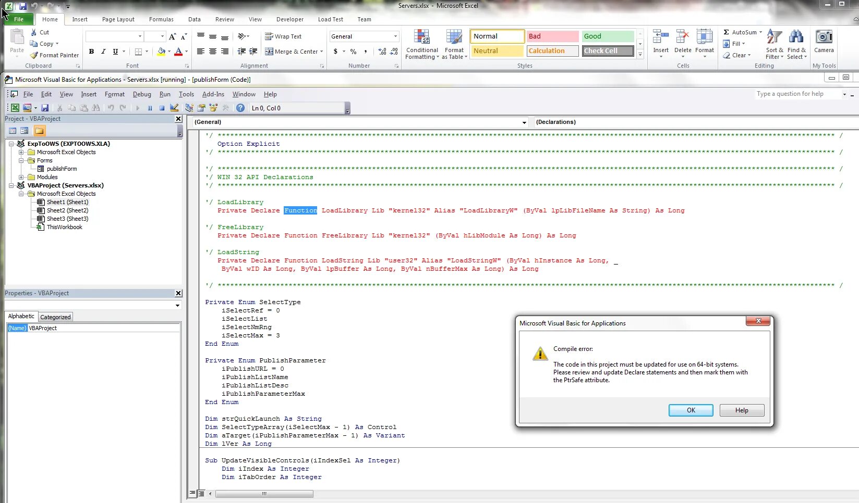Save the VBA project with floppy icon

(x=45, y=108)
